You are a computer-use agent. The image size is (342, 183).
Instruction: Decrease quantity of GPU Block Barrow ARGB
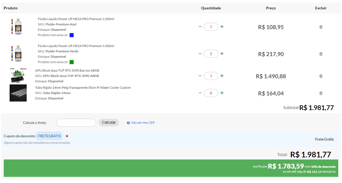click(x=200, y=76)
